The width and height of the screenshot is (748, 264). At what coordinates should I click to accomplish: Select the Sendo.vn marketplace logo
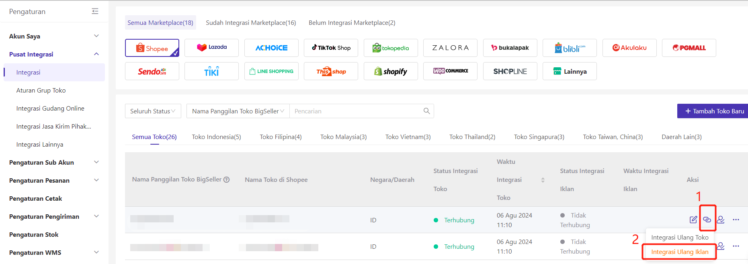[152, 71]
